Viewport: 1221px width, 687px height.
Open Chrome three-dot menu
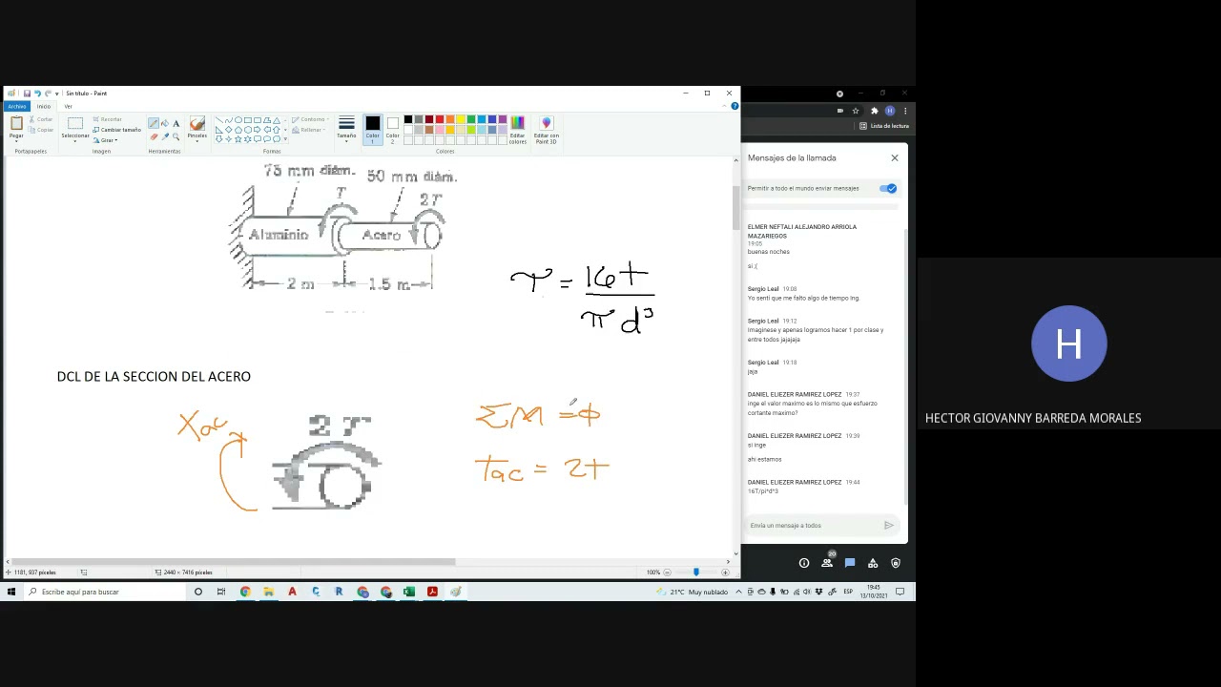pyautogui.click(x=905, y=111)
